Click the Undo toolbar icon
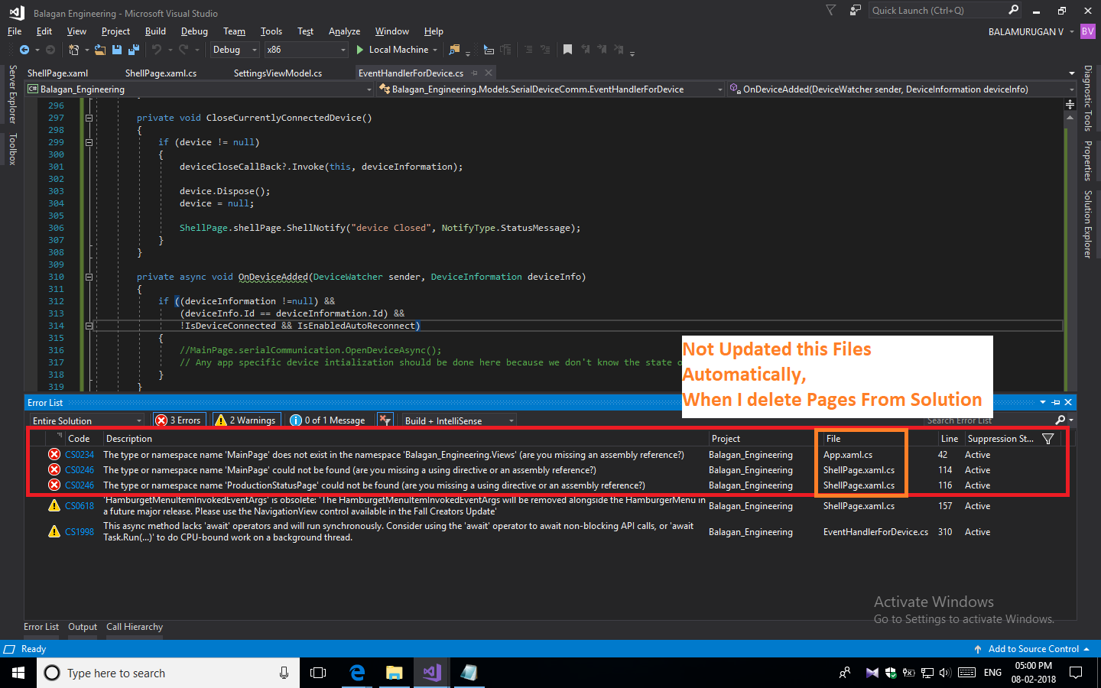 pyautogui.click(x=158, y=49)
